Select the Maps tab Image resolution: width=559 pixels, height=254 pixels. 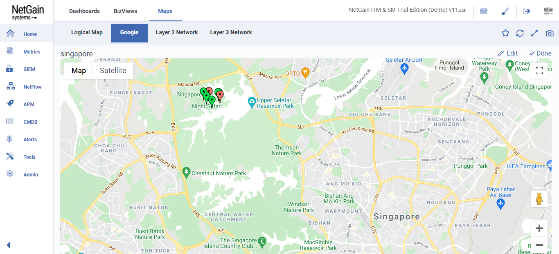tap(165, 11)
